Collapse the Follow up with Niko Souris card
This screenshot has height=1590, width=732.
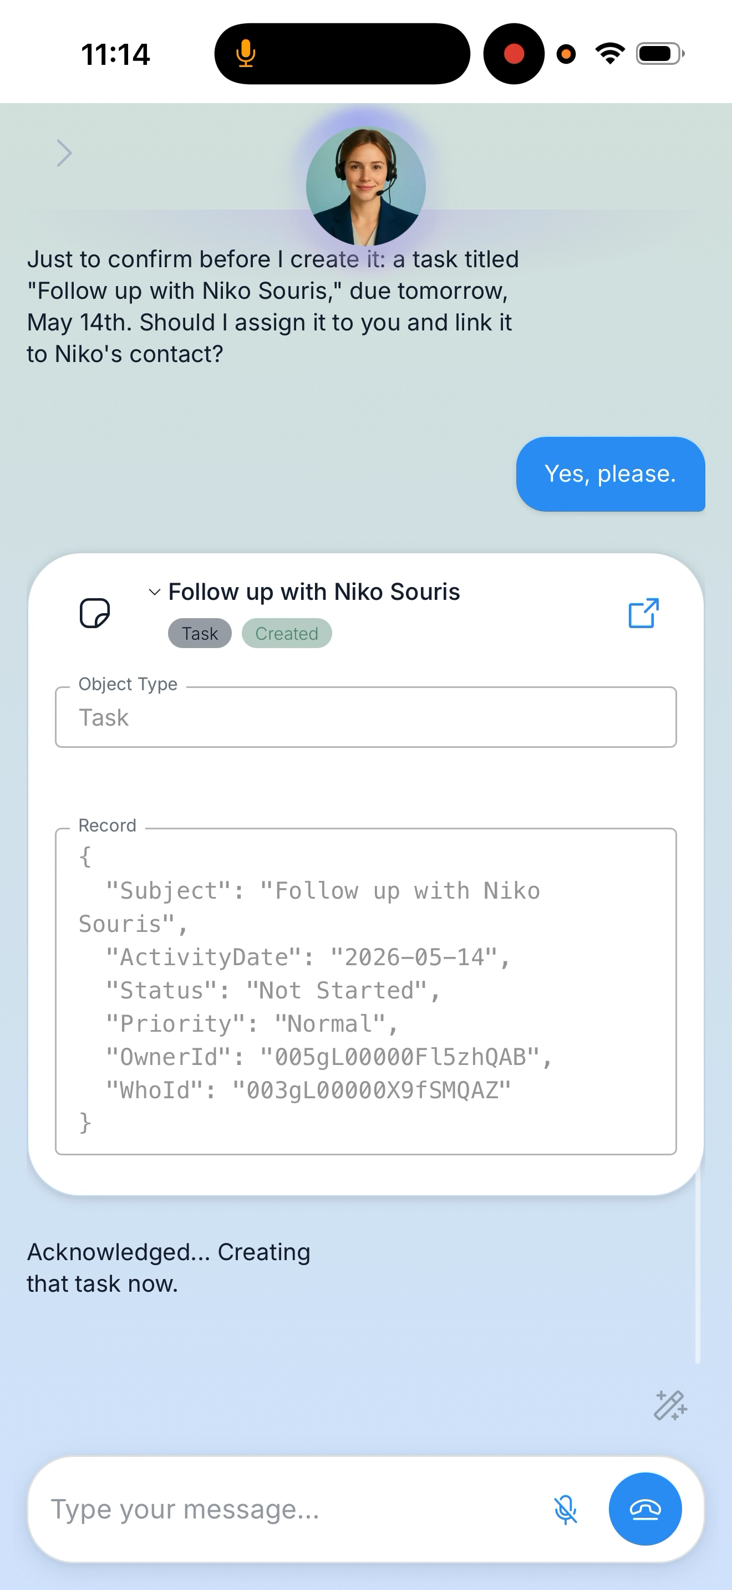tap(154, 592)
